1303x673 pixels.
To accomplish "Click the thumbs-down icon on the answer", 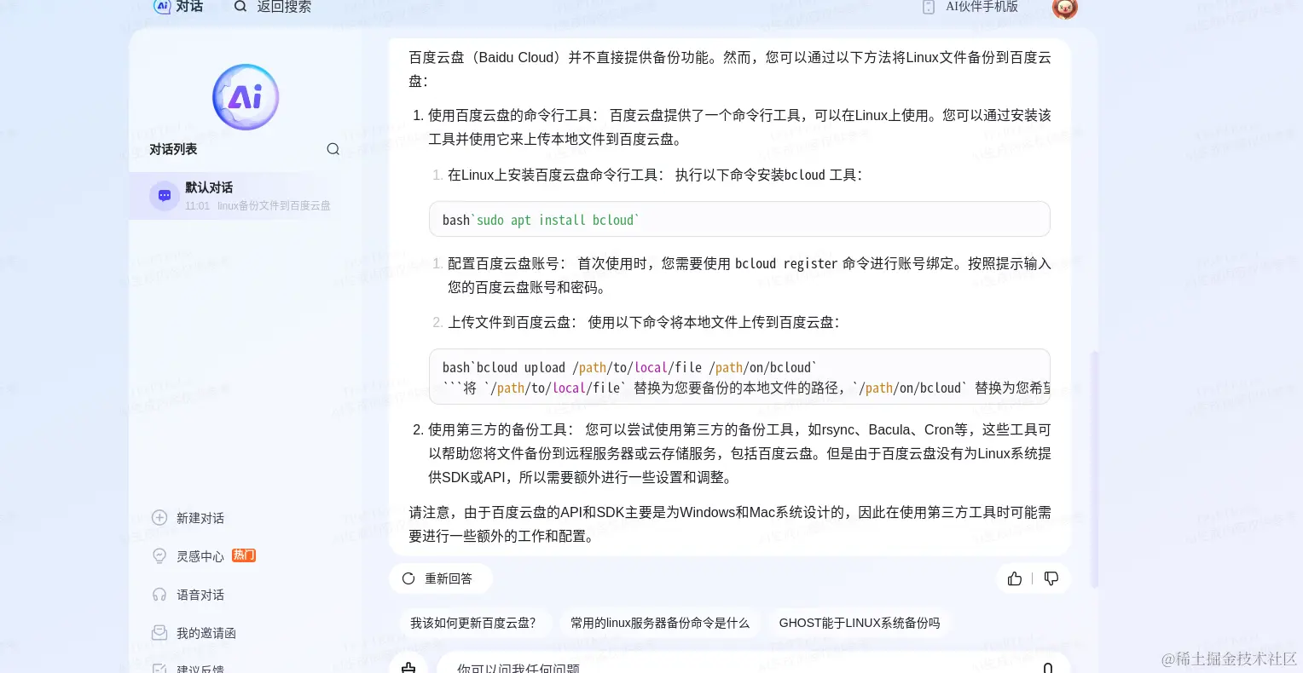I will (1051, 578).
